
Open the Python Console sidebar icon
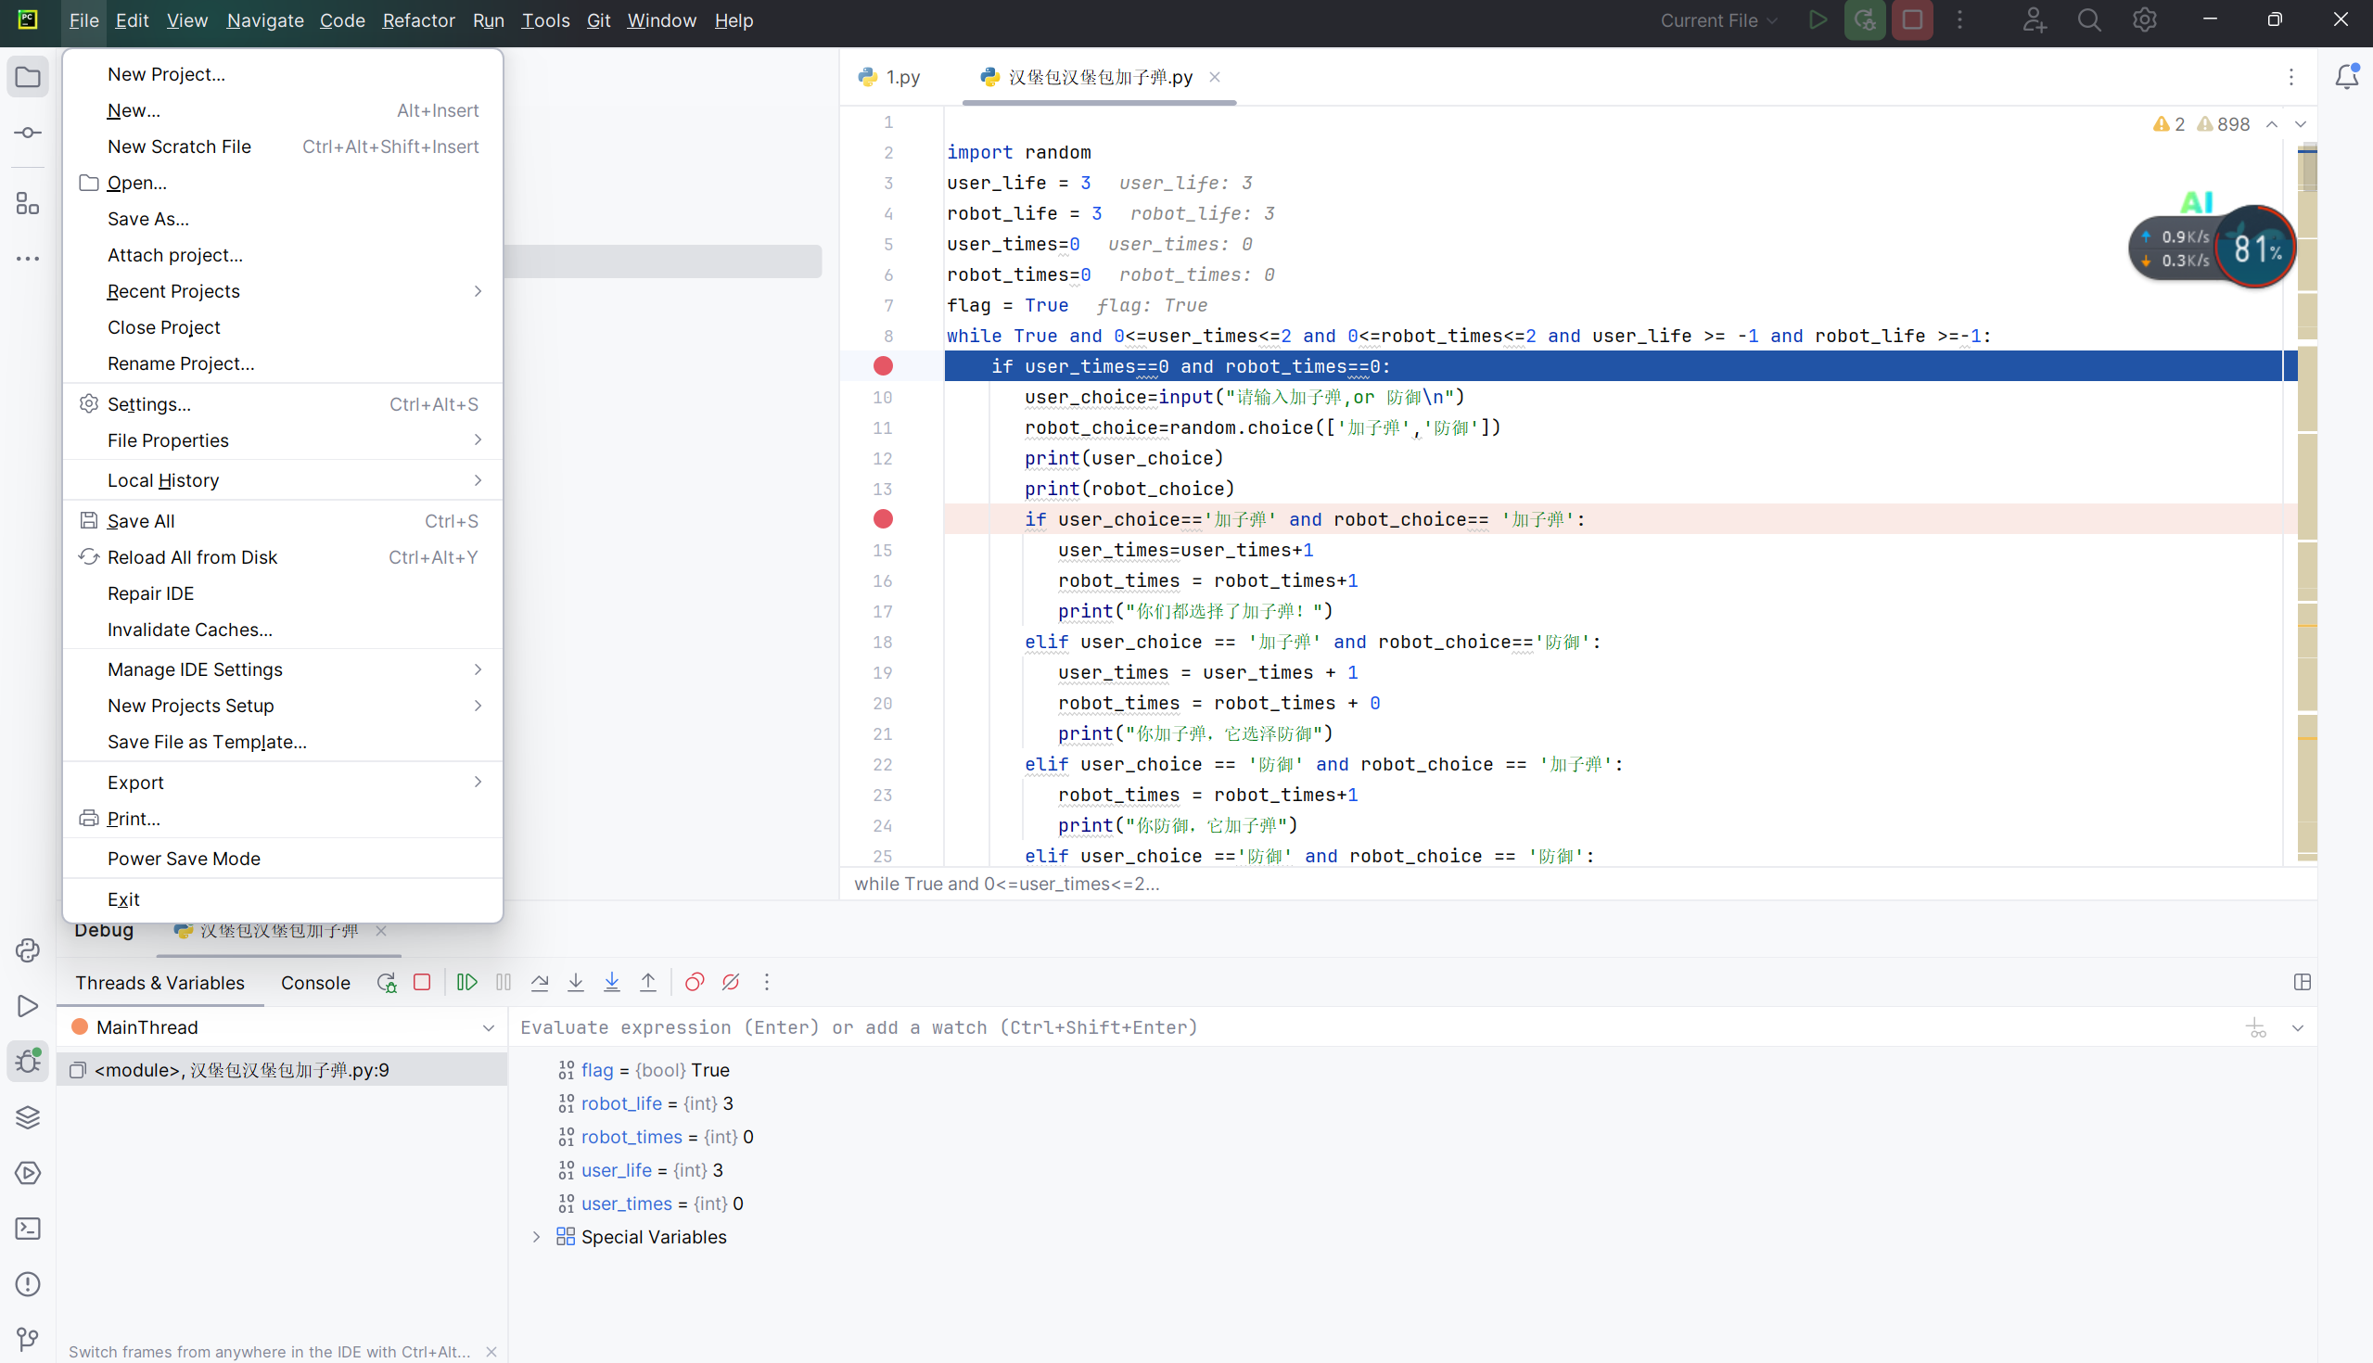(x=28, y=950)
